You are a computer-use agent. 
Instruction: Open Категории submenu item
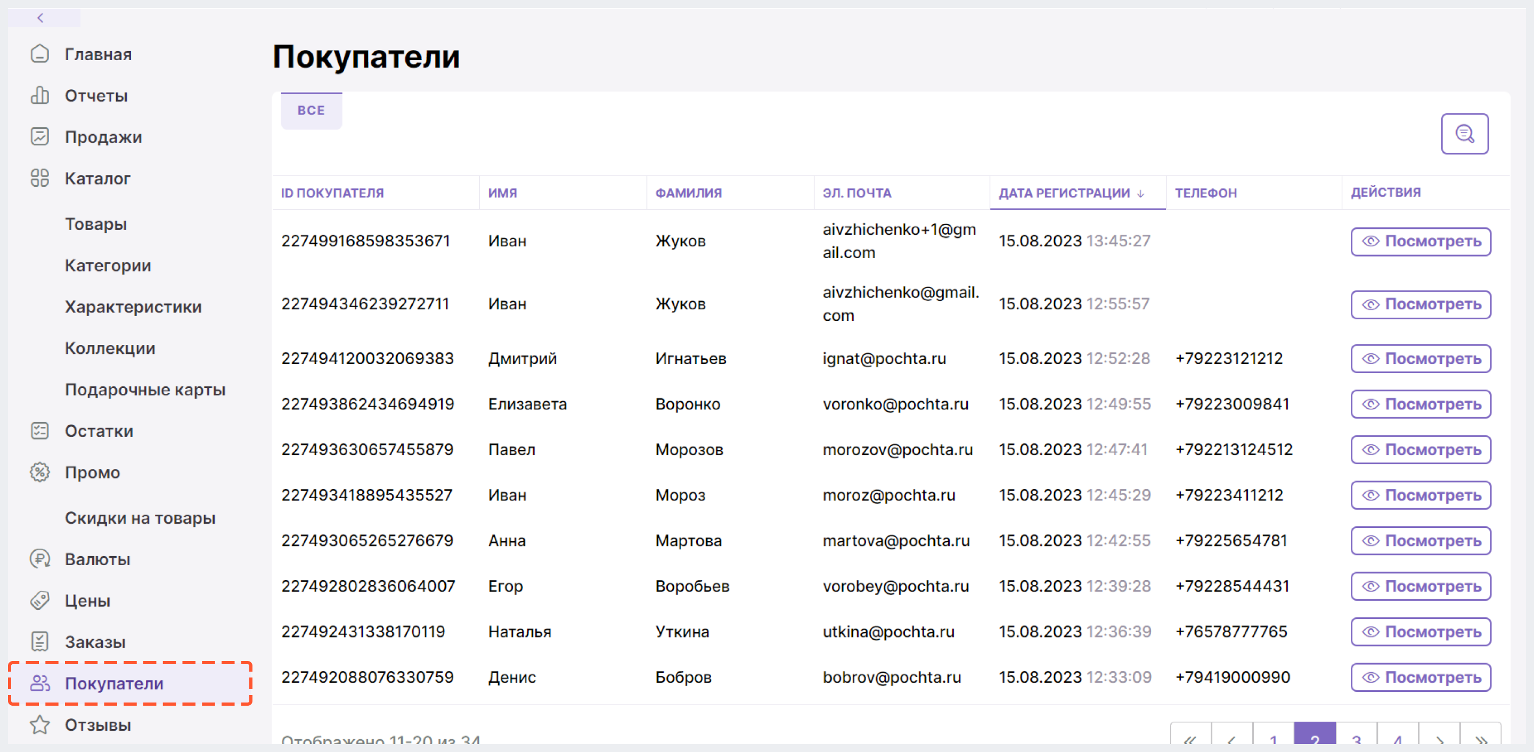point(108,266)
